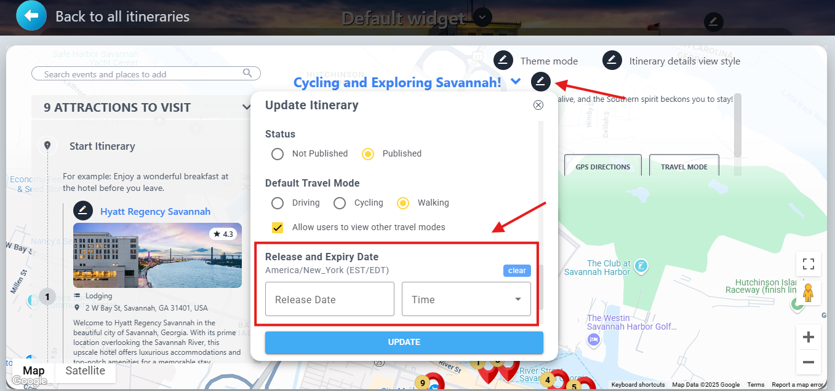The width and height of the screenshot is (835, 391).
Task: Toggle fullscreen map view
Action: pyautogui.click(x=809, y=264)
